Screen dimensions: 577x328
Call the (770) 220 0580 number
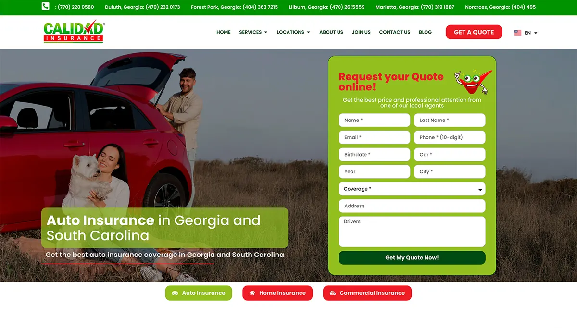coord(75,7)
